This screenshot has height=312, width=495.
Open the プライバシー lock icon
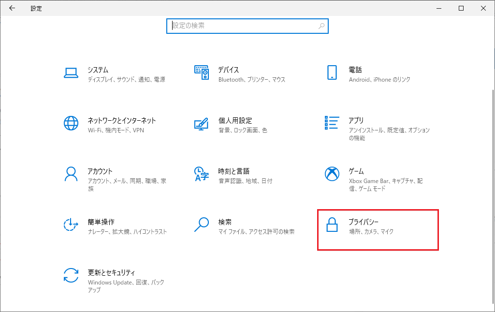coord(332,225)
